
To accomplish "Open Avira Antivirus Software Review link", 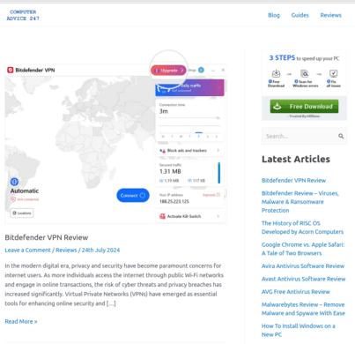I will click(x=303, y=266).
